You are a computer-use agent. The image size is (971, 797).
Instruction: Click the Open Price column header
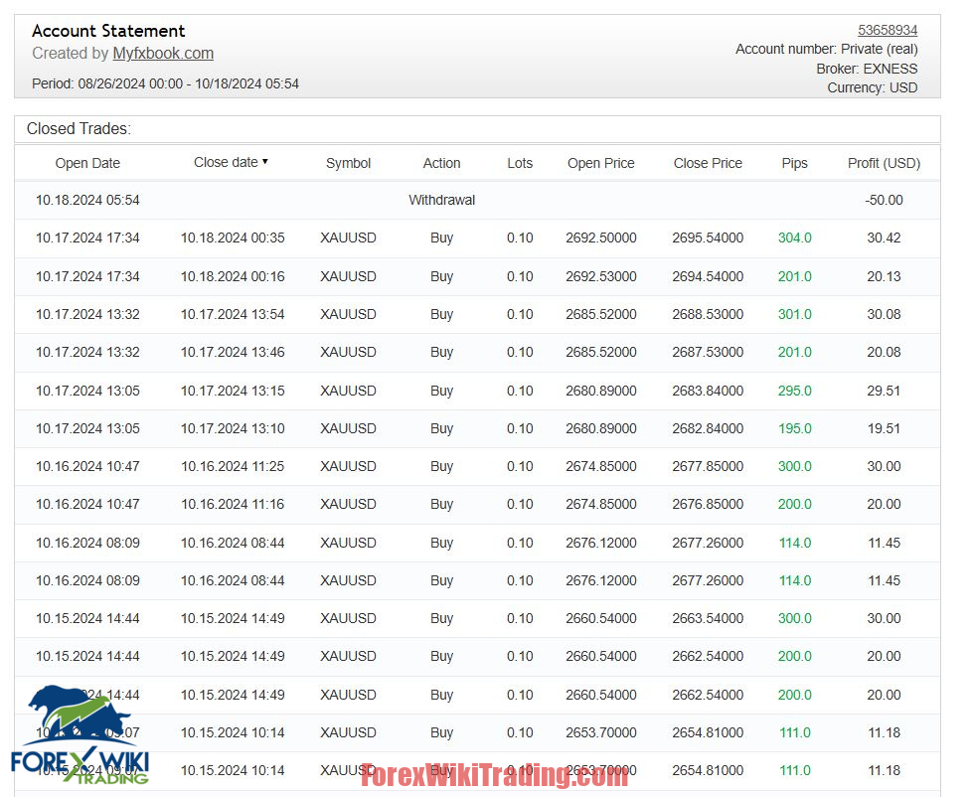pos(600,163)
